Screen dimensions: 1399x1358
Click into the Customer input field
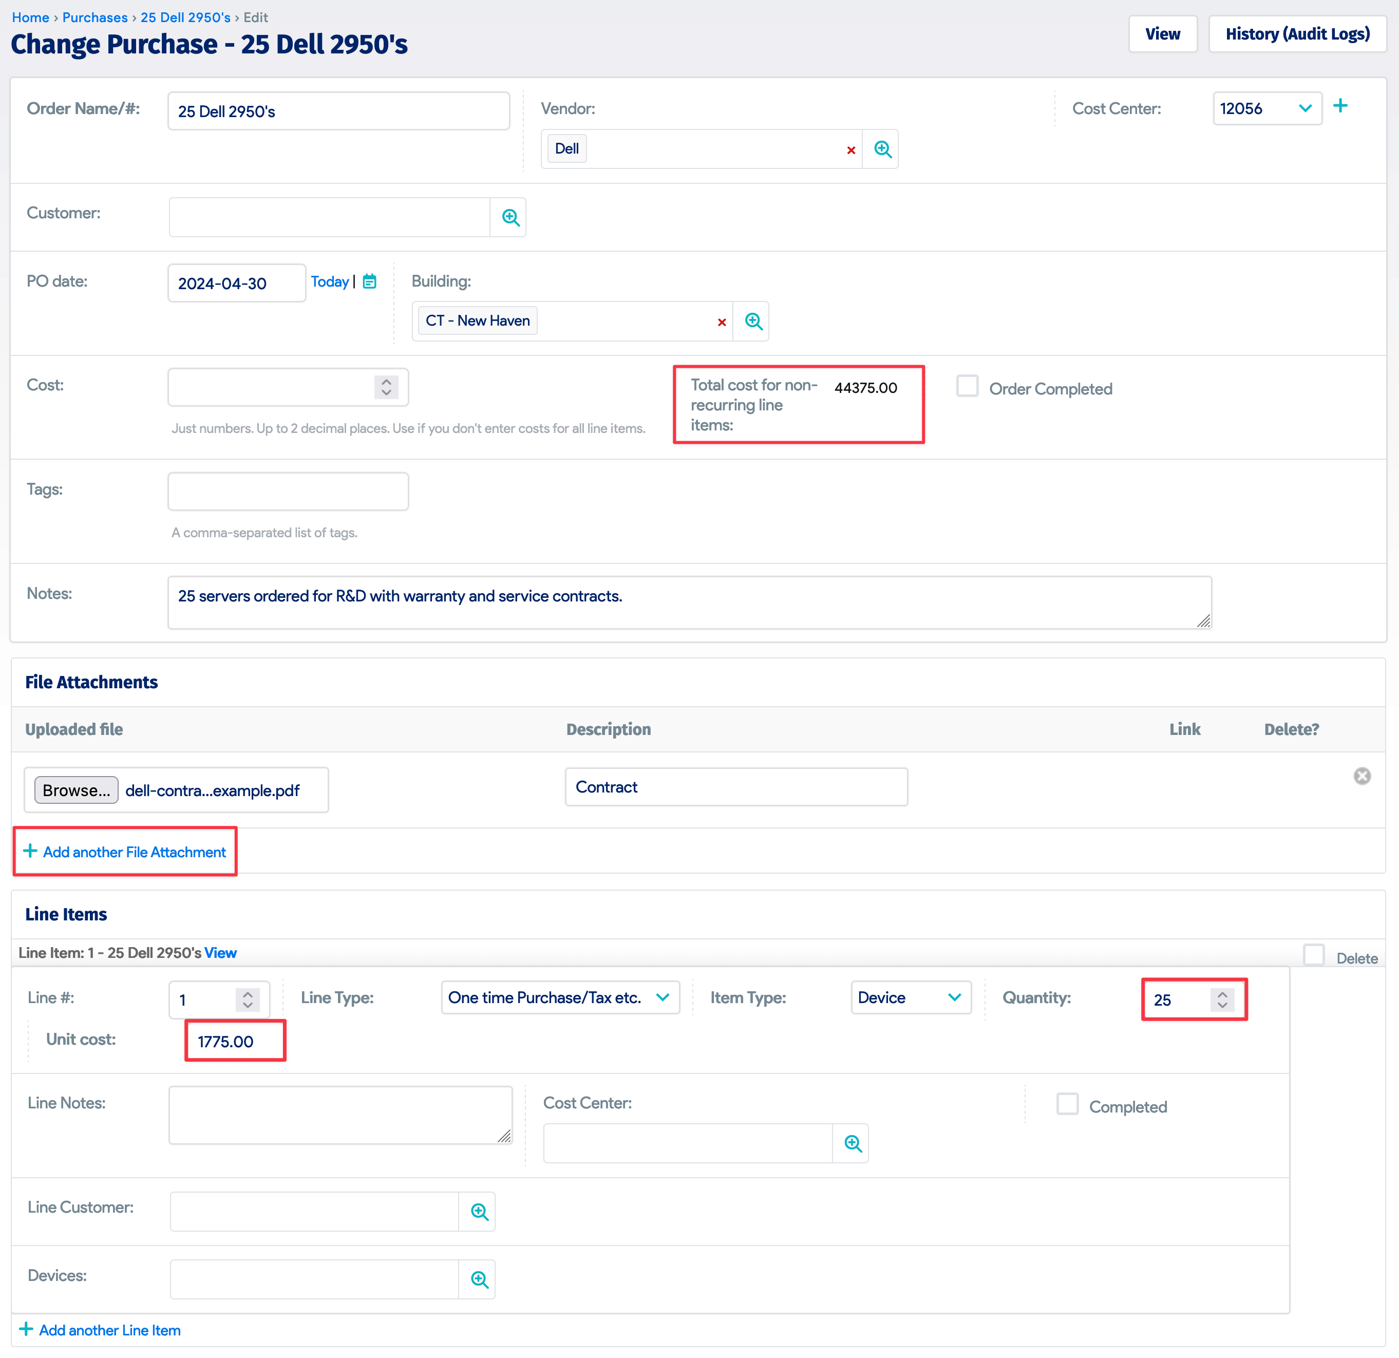[x=330, y=217]
